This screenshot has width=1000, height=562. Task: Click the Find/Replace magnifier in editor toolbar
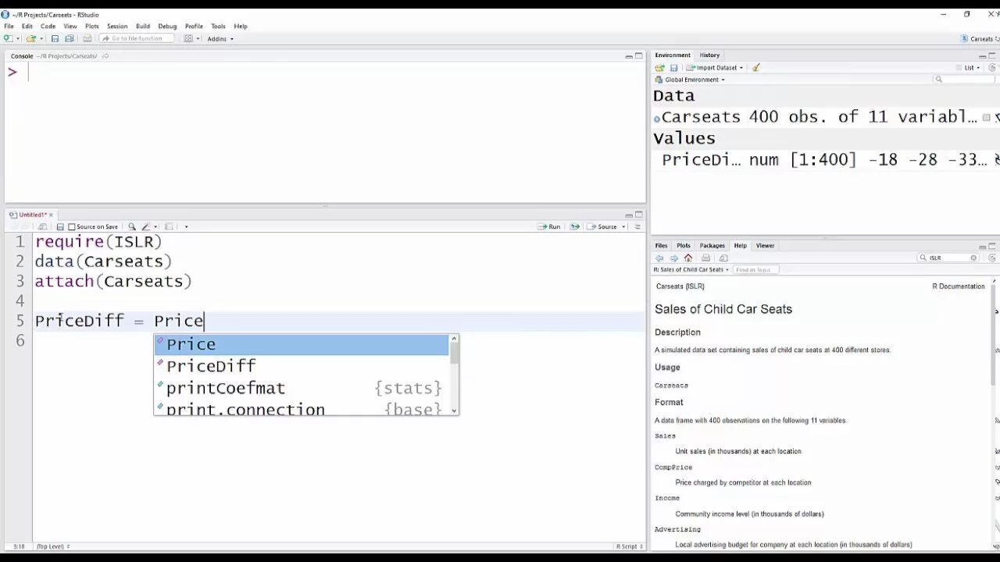pos(132,226)
